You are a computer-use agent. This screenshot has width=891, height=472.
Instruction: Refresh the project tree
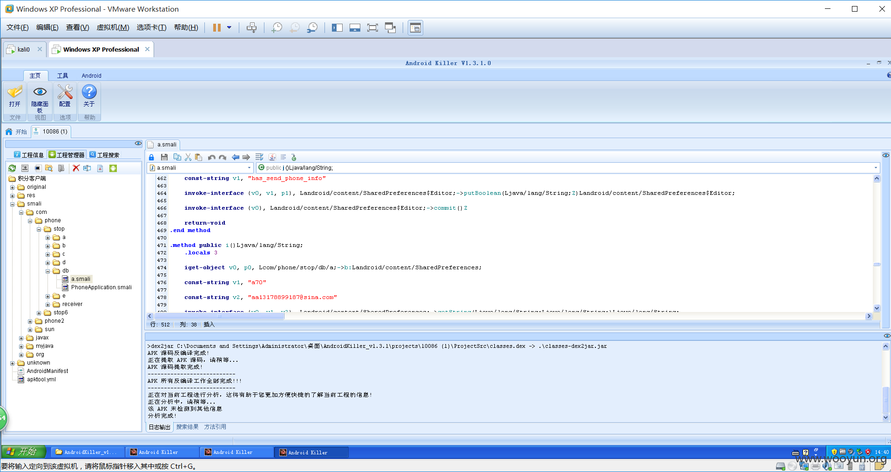[x=12, y=168]
